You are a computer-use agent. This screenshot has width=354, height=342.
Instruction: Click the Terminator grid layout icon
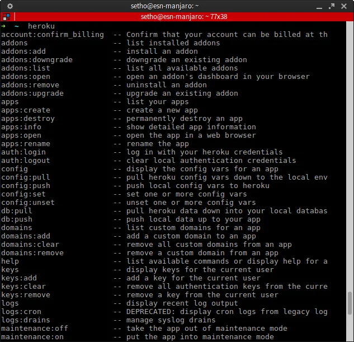coord(7,17)
